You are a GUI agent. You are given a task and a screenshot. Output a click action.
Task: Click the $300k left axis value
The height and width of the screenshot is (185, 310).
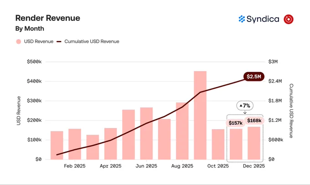pos(34,101)
